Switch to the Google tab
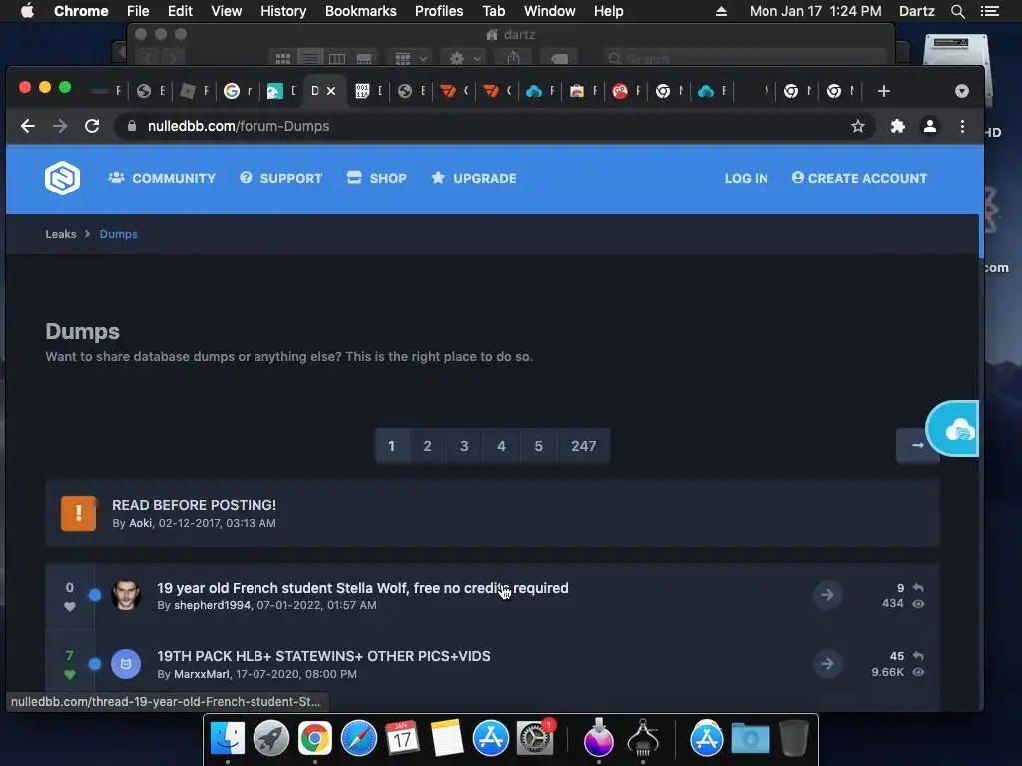The height and width of the screenshot is (766, 1022). tap(238, 91)
